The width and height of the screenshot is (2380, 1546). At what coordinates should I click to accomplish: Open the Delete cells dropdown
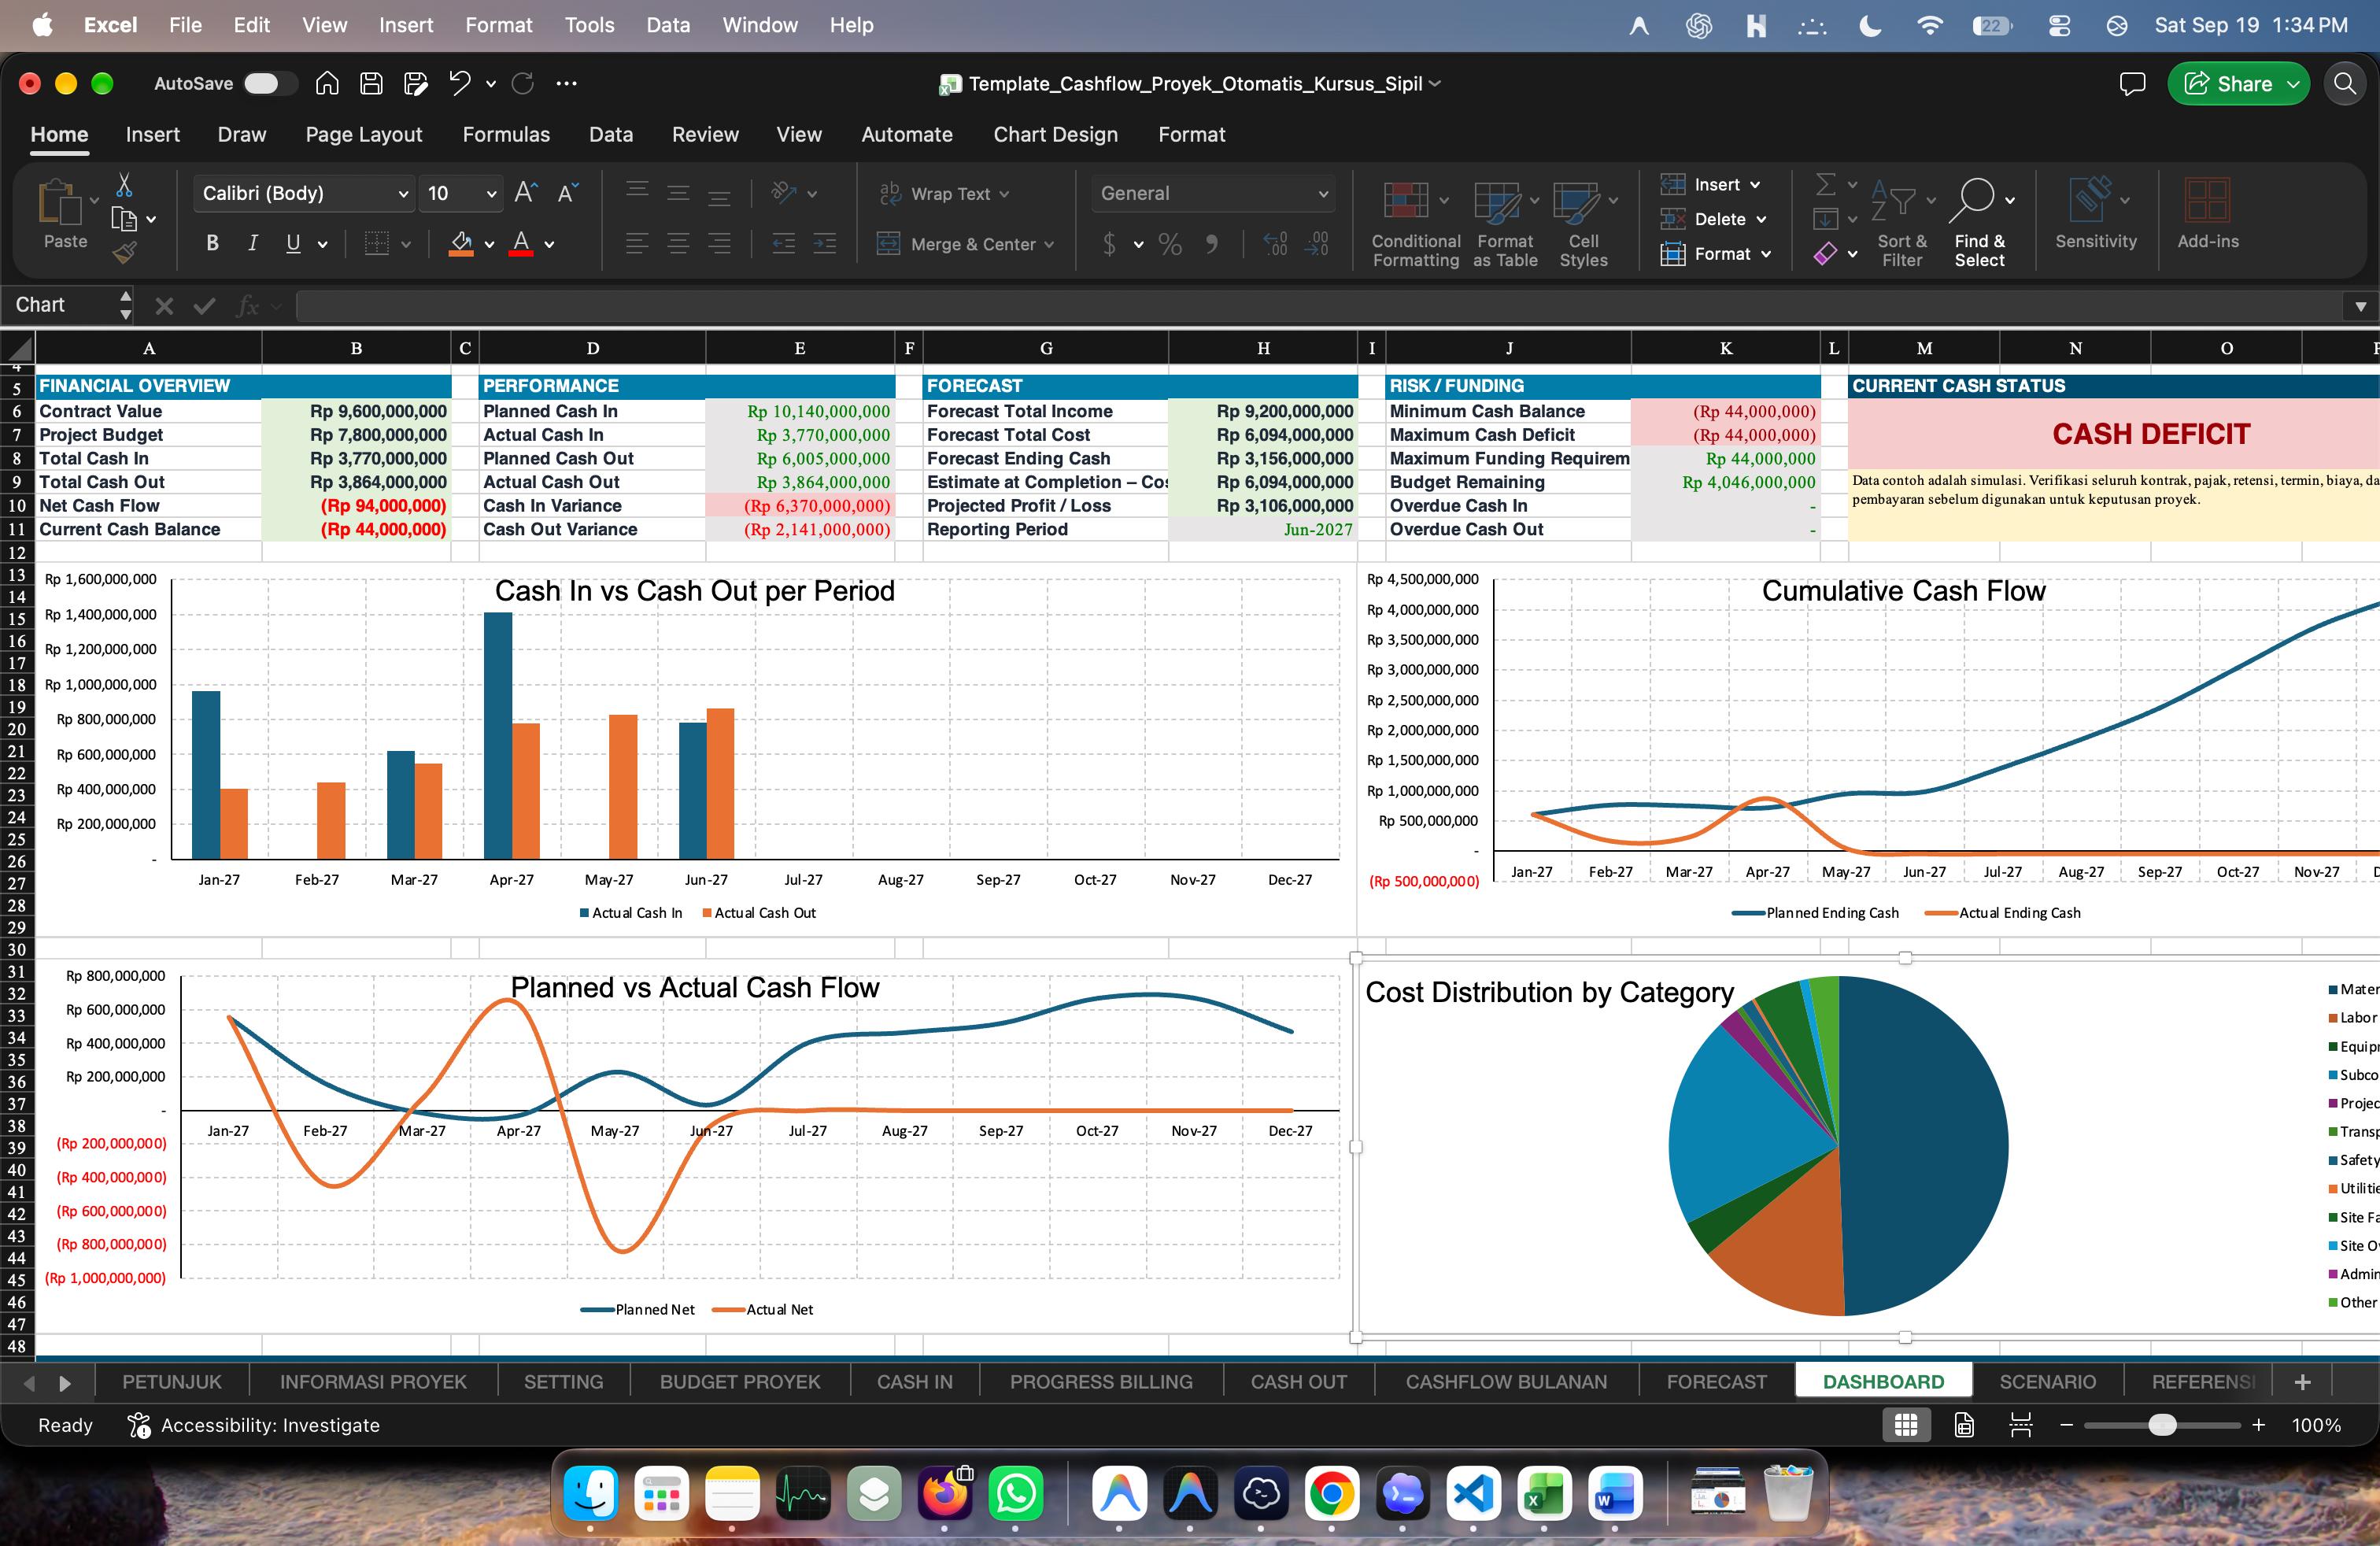[1714, 219]
